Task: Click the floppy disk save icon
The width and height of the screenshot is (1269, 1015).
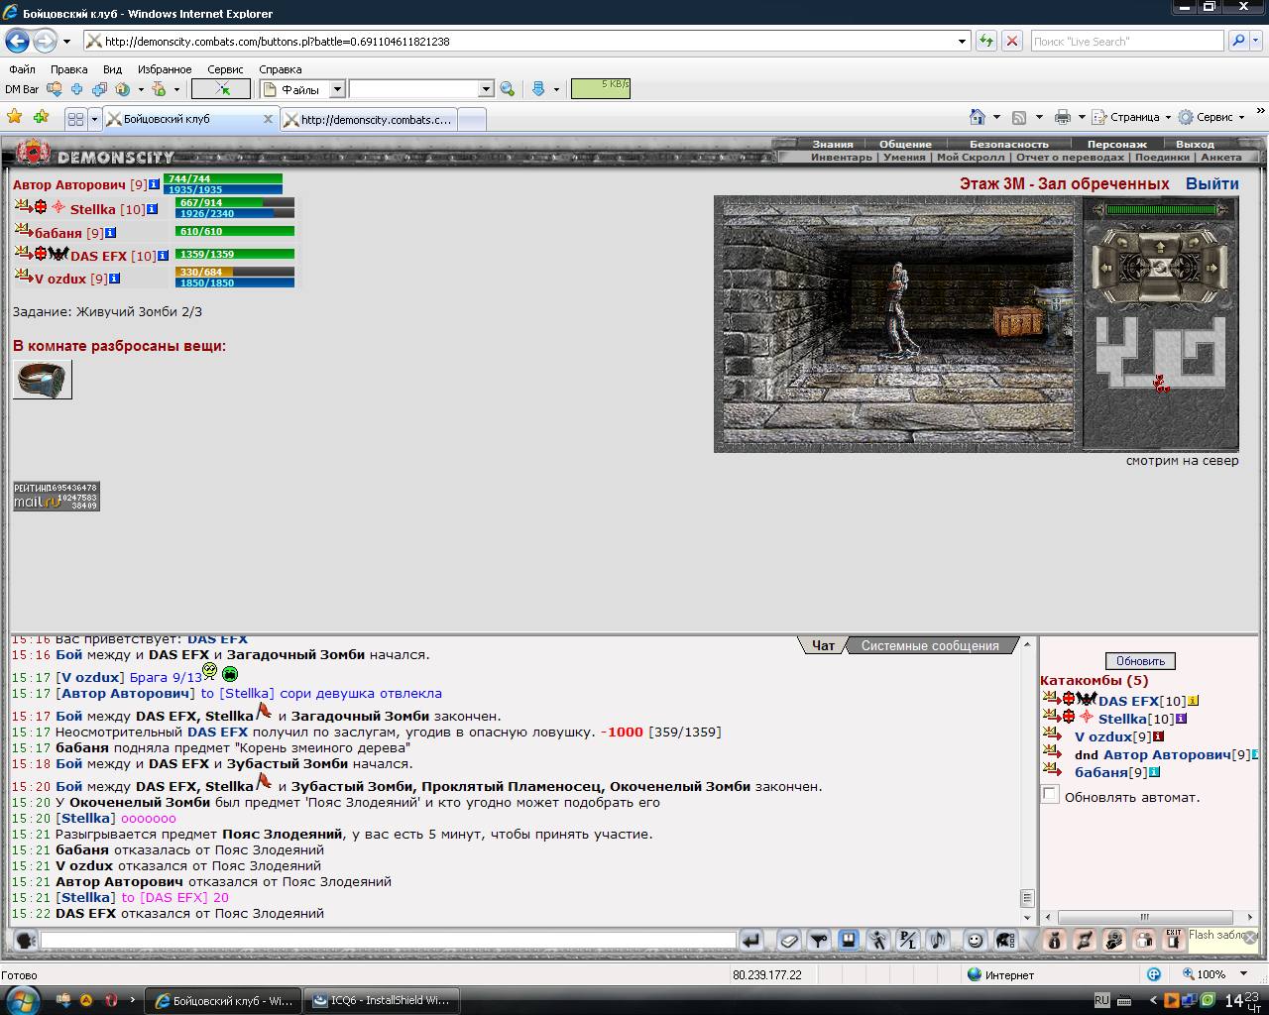Action: point(849,940)
